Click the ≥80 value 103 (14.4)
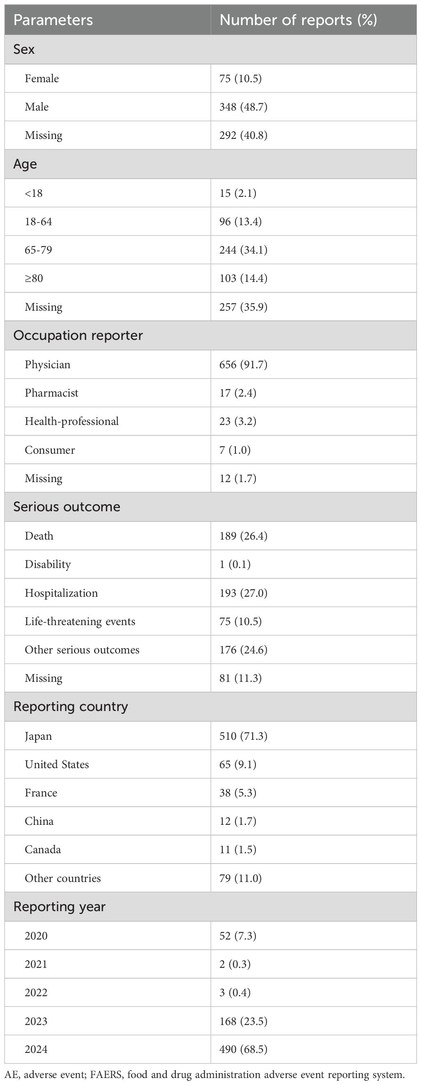Viewport: 421px width, 1085px height. 243,278
